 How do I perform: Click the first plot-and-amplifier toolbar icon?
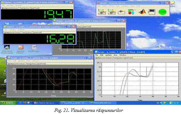[102, 12]
